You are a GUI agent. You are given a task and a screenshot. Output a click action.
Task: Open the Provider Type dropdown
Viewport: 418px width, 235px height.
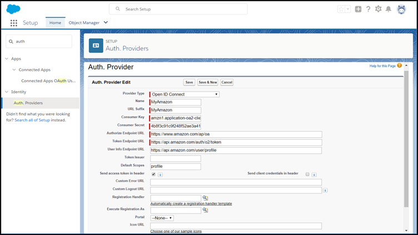pos(185,94)
